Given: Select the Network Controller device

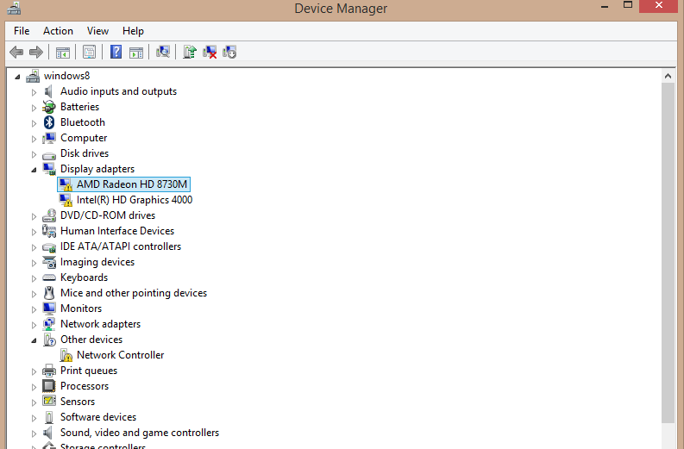Looking at the screenshot, I should (121, 355).
